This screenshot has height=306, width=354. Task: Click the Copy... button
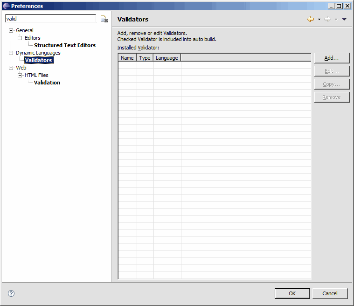332,84
